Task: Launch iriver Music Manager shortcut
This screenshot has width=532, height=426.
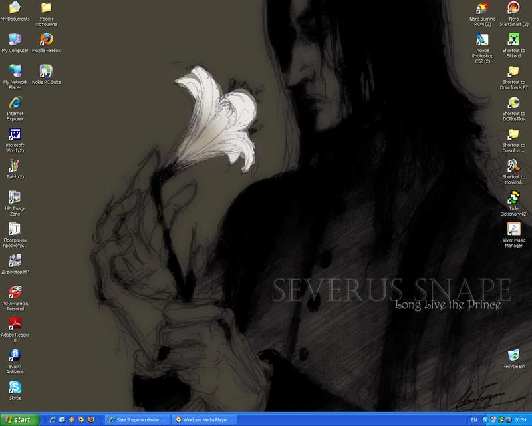Action: 513,235
